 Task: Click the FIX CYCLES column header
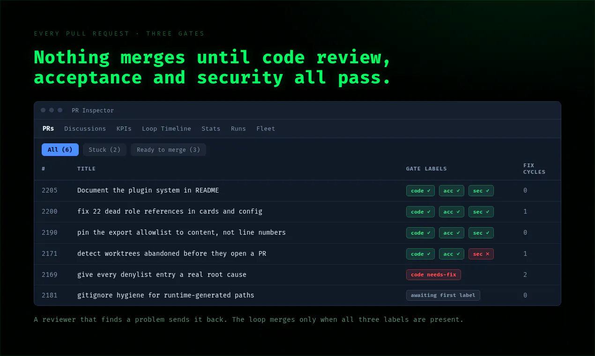[535, 169]
